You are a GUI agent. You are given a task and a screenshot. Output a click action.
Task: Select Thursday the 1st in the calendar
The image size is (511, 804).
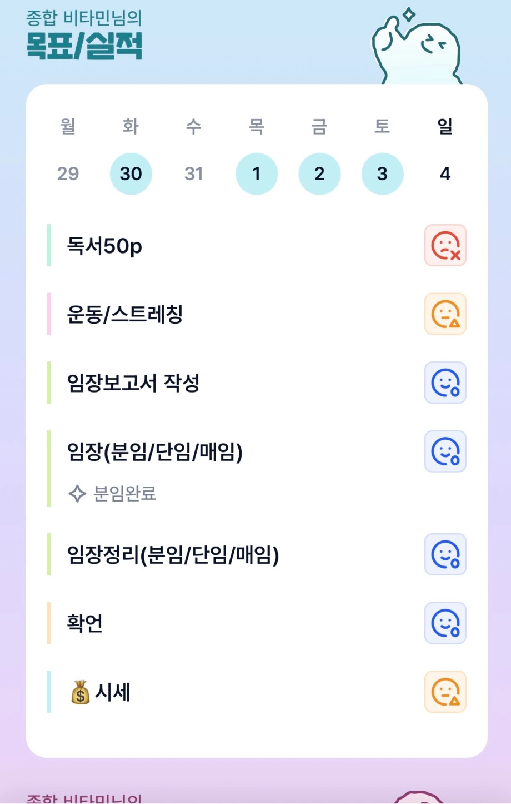pyautogui.click(x=256, y=174)
